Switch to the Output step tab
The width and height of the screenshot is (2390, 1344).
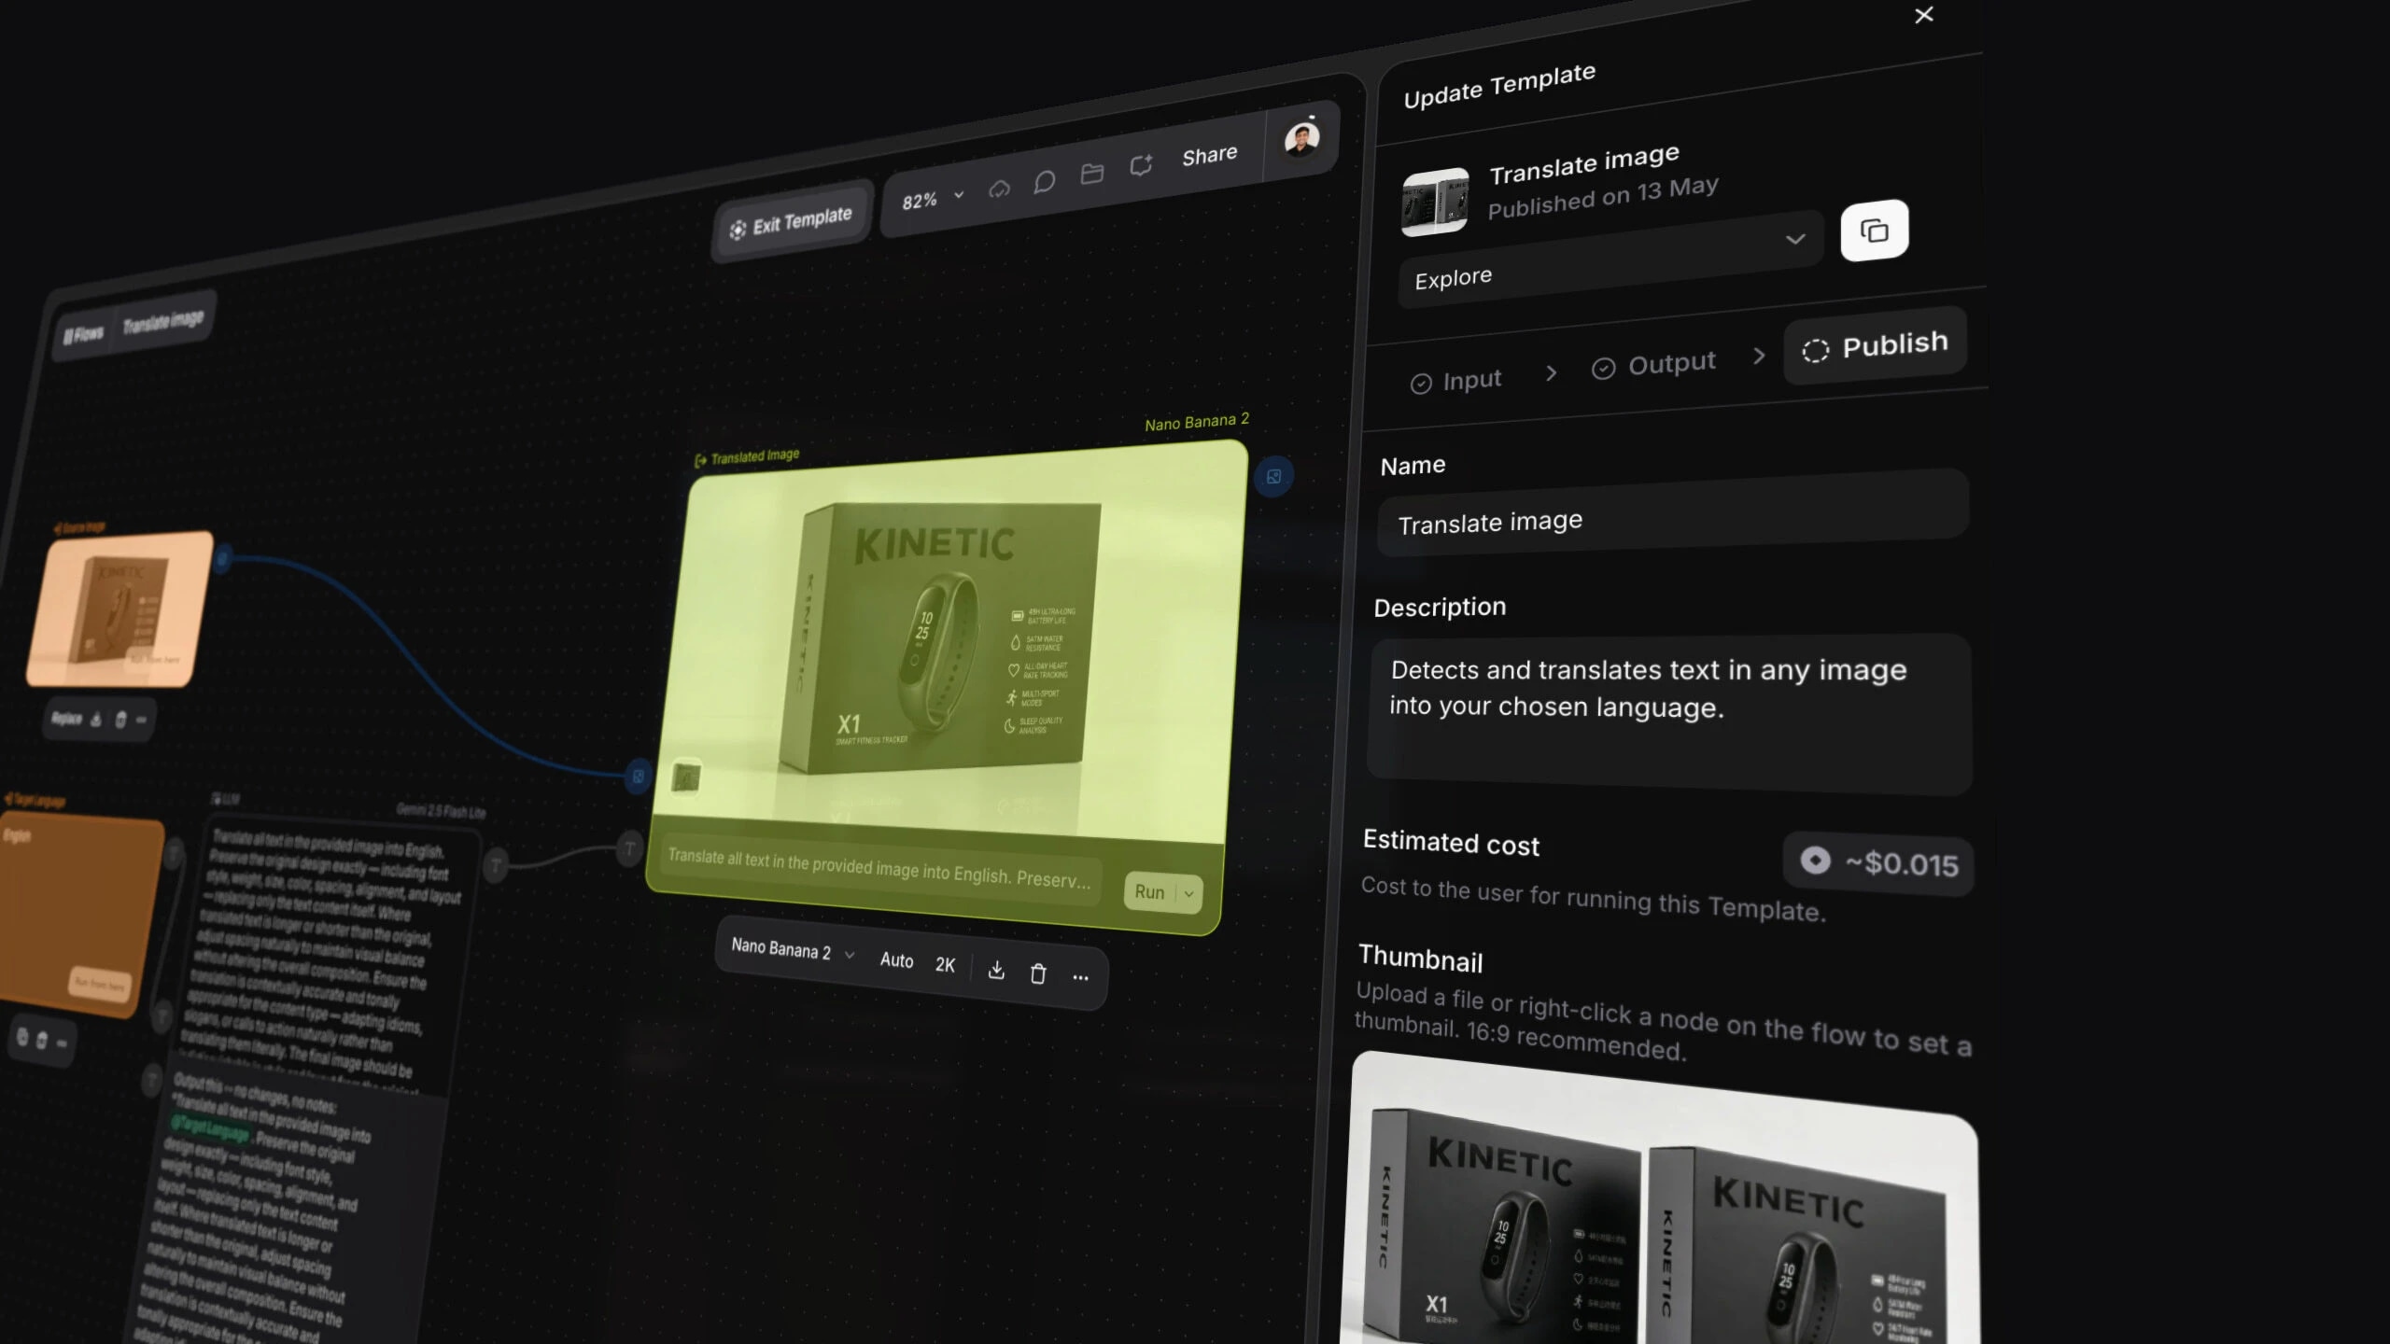(x=1653, y=364)
